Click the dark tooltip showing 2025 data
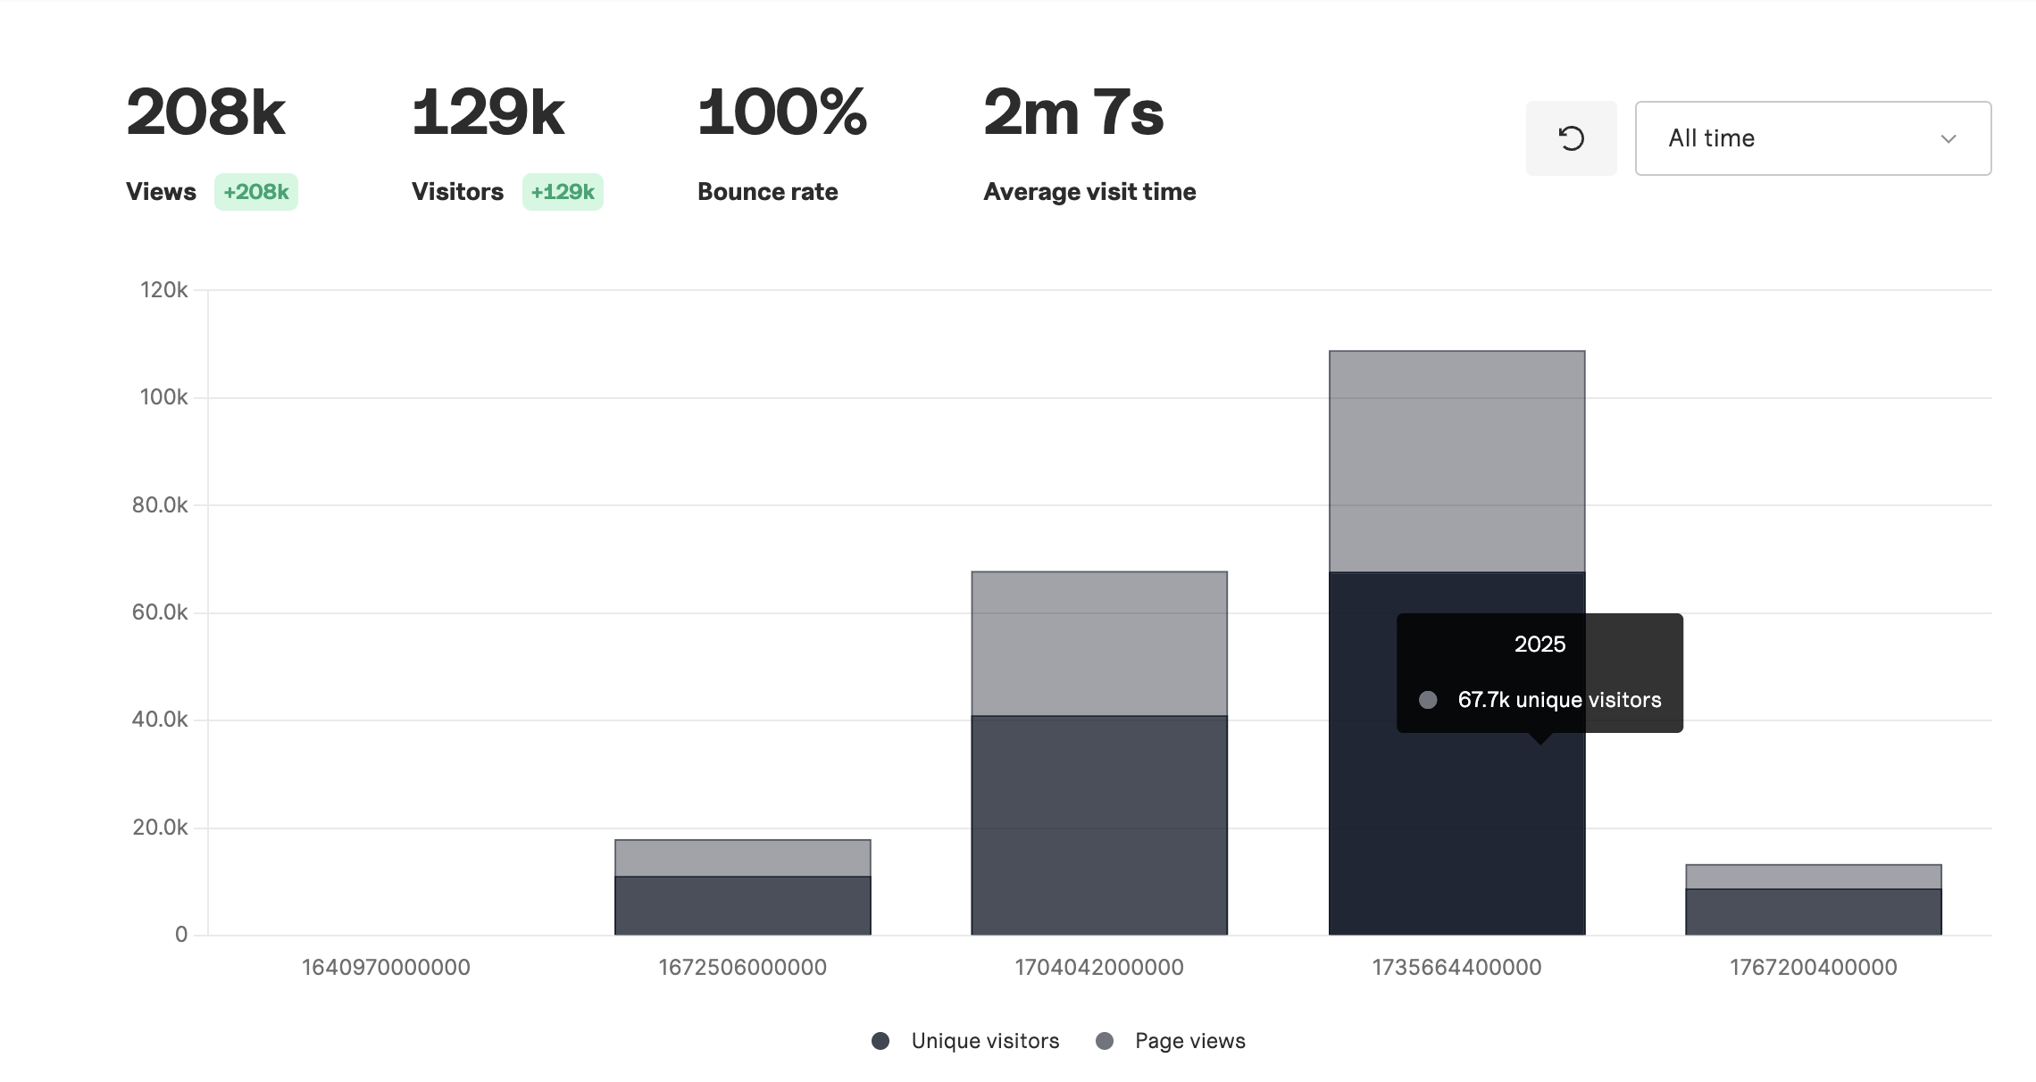Screen dimensions: 2036x1082 click(1539, 672)
